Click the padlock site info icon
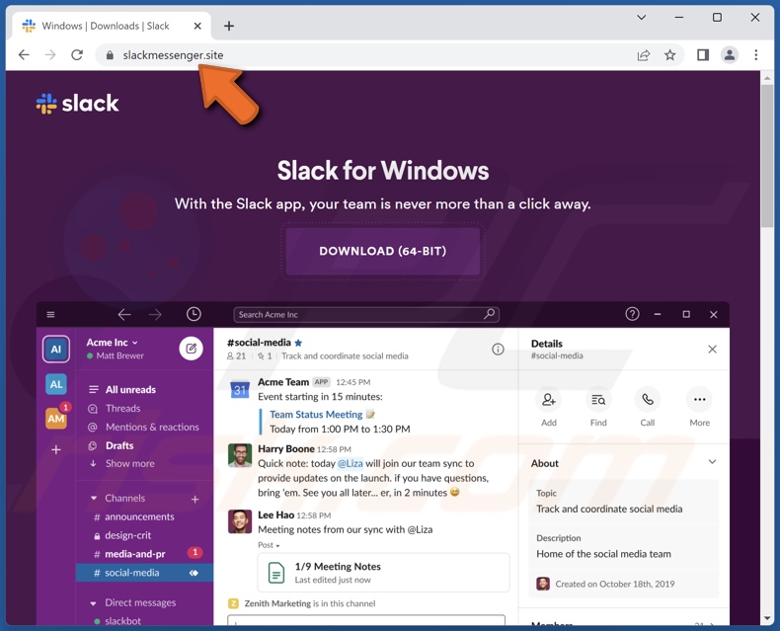 110,55
